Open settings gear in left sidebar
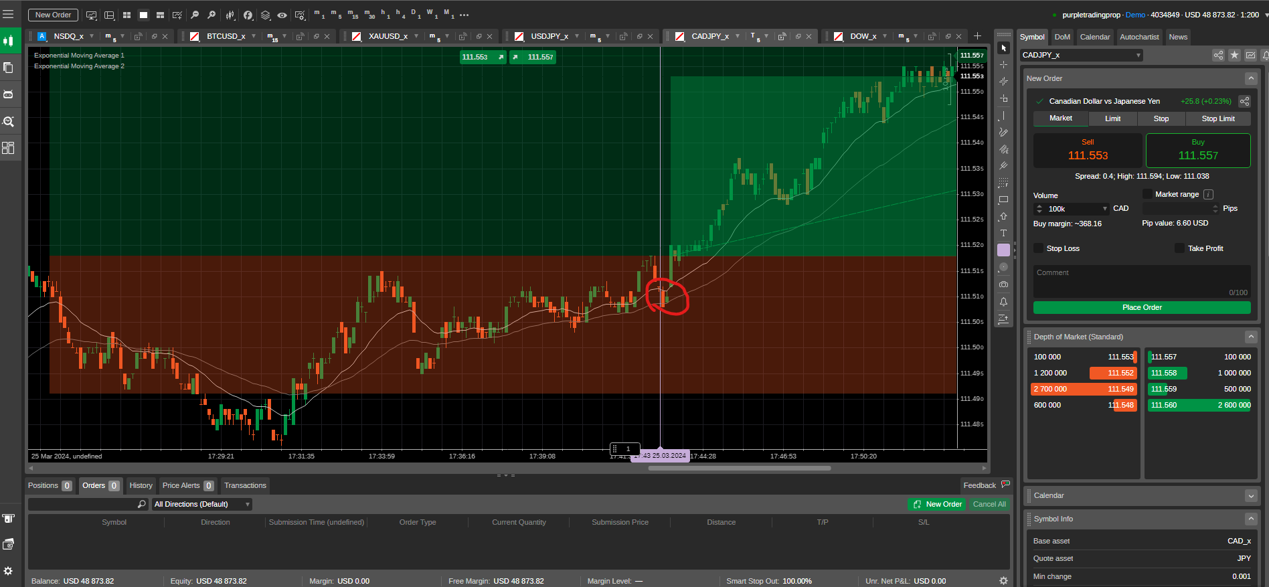Image resolution: width=1269 pixels, height=587 pixels. 8,571
